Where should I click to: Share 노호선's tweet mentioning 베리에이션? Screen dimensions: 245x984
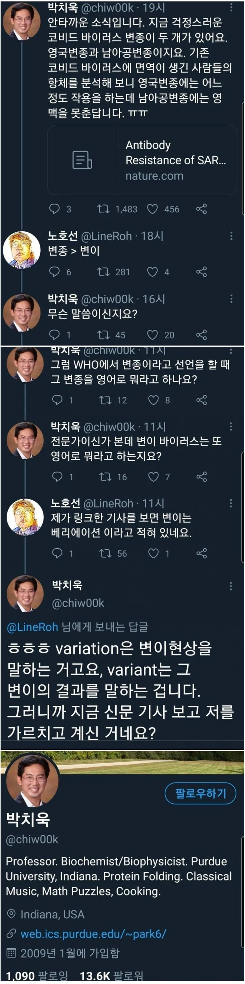tap(201, 553)
